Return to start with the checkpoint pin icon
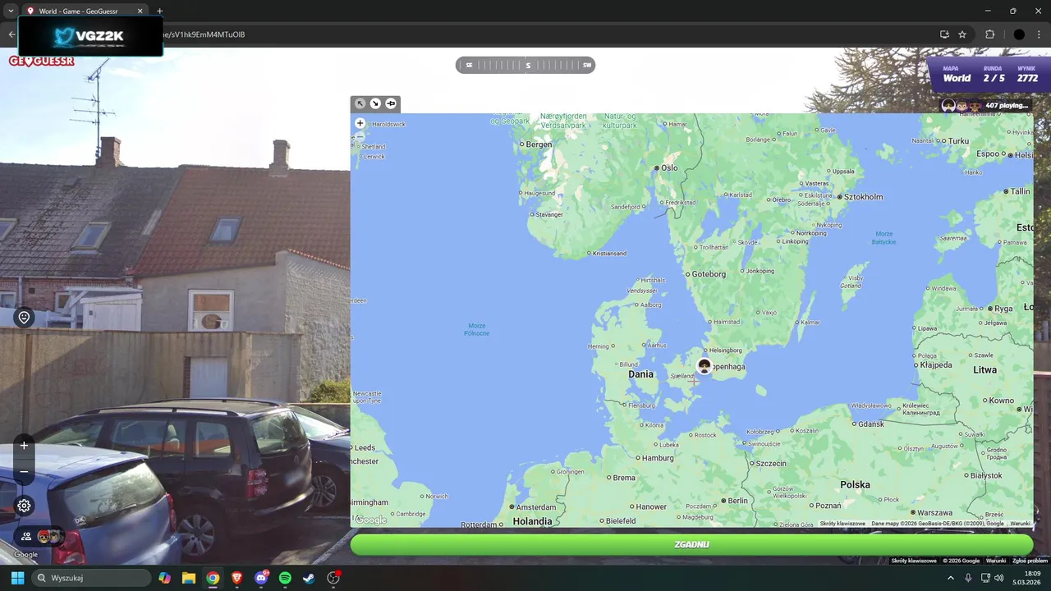Viewport: 1051px width, 591px height. pyautogui.click(x=24, y=318)
